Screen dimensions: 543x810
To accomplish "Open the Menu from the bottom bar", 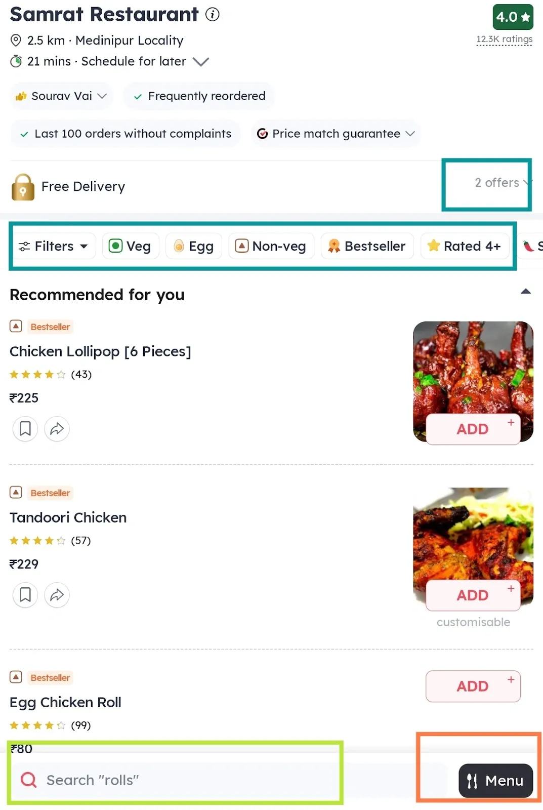I will (495, 781).
